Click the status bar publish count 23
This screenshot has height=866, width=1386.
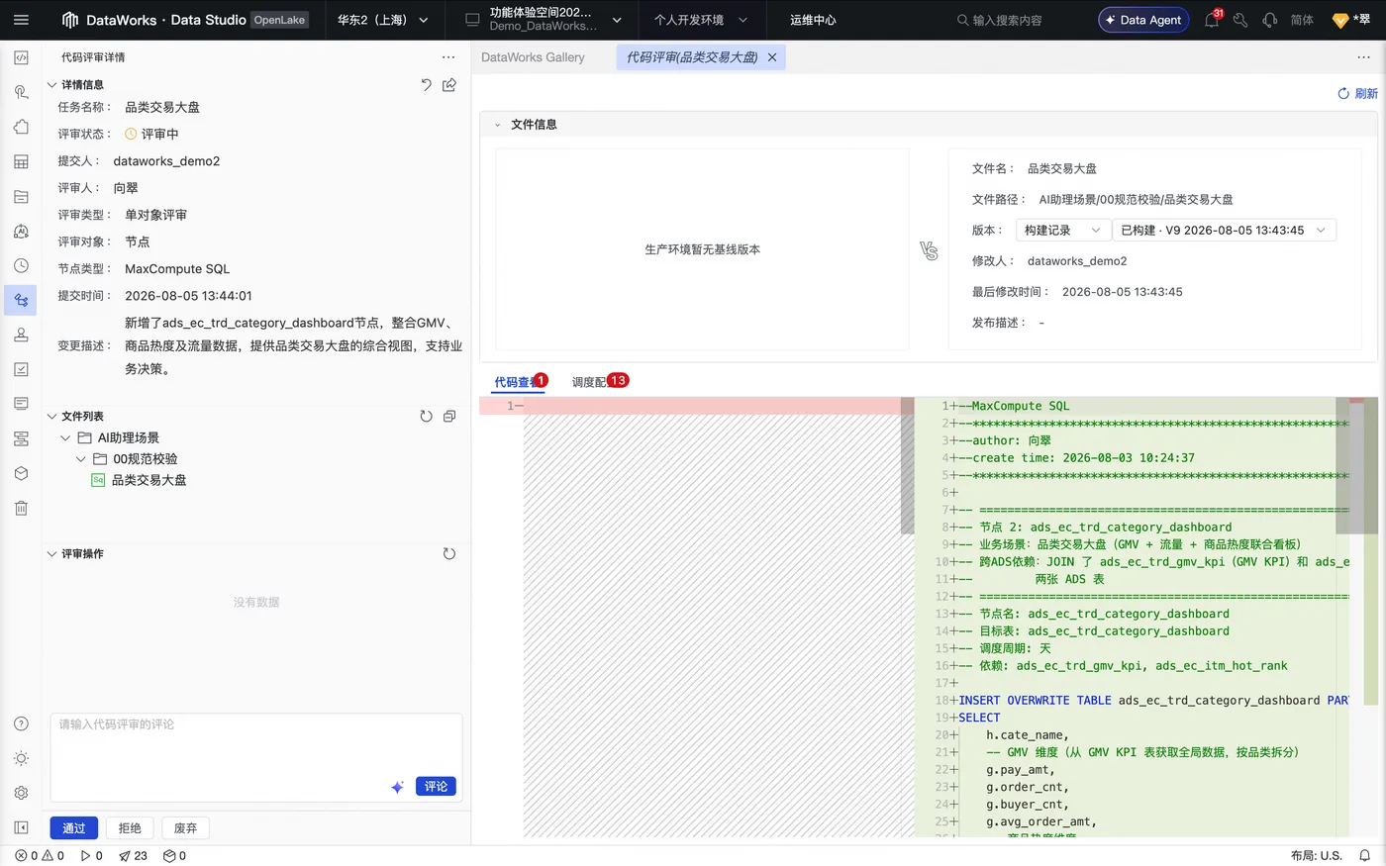[133, 856]
